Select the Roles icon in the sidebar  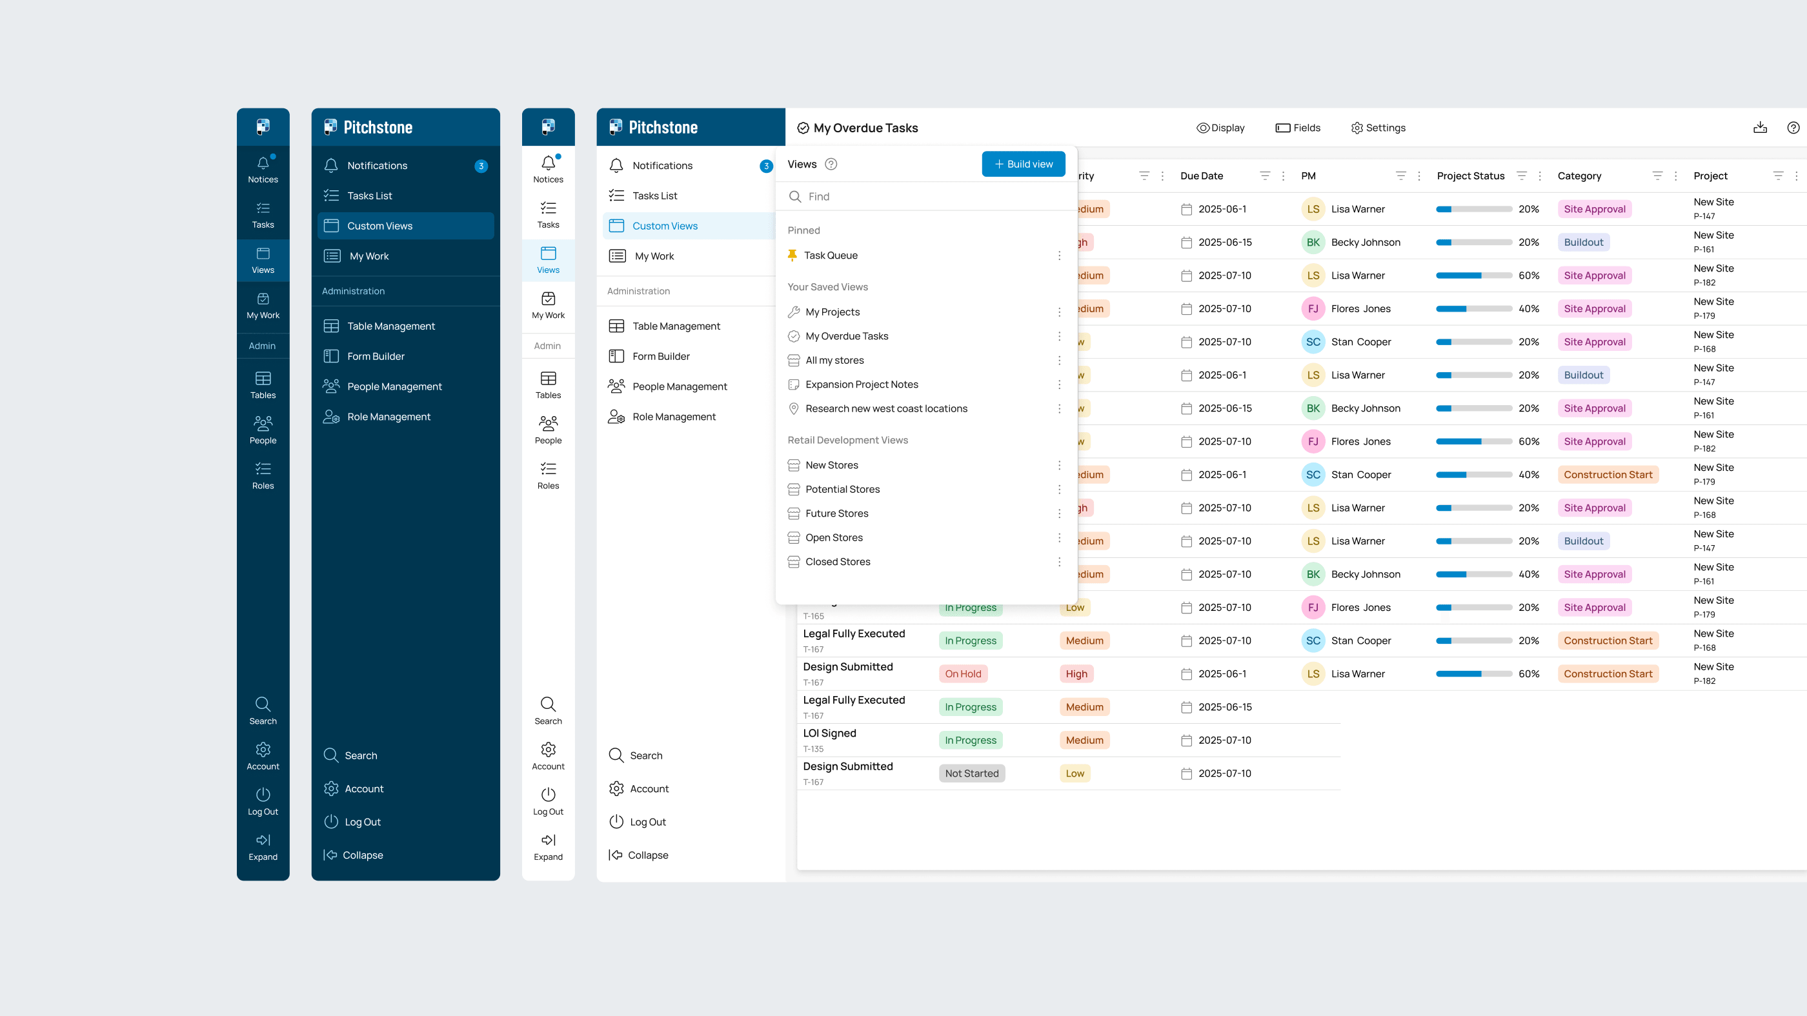pos(263,474)
